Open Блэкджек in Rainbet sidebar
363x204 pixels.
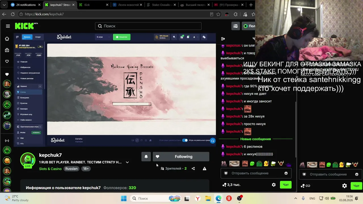click(29, 98)
